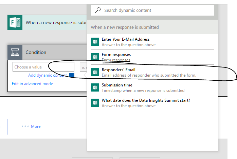Click the icon beside Enter Your E-Mail Address

click(95, 42)
